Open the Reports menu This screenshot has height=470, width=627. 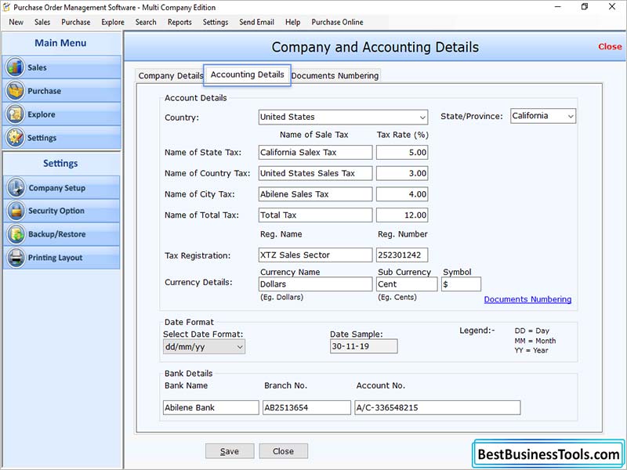[x=179, y=22]
